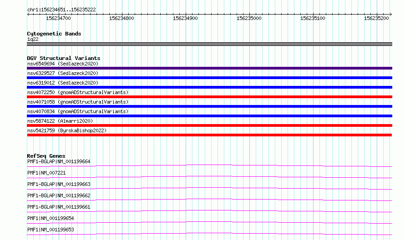
Task: Select variant label nsv6329527 (Sedlazeck2020)
Action: (x=63, y=73)
